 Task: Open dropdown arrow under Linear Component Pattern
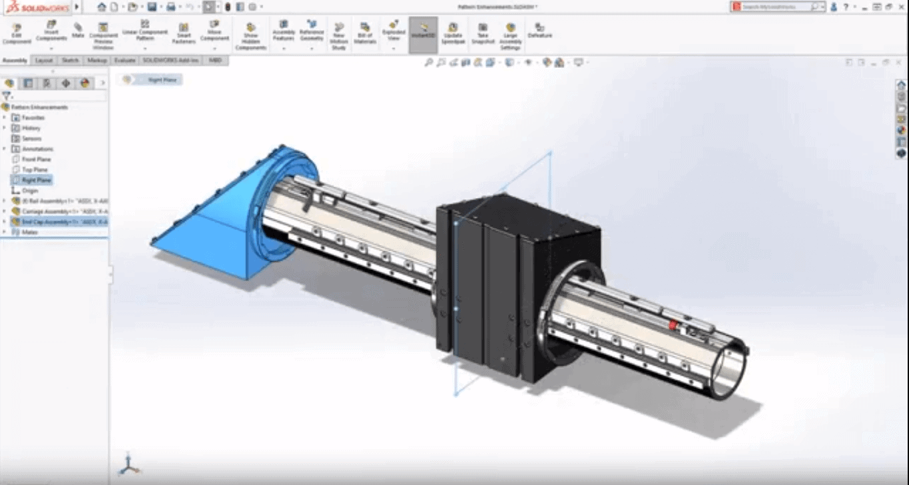(145, 48)
